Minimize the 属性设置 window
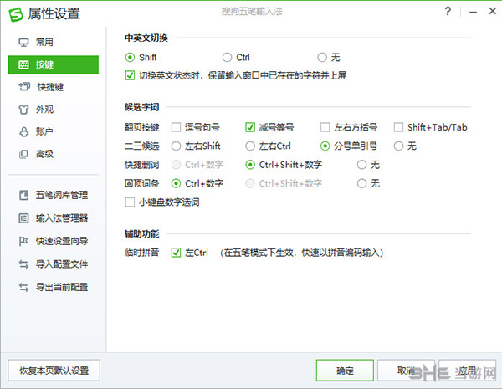 [x=474, y=13]
